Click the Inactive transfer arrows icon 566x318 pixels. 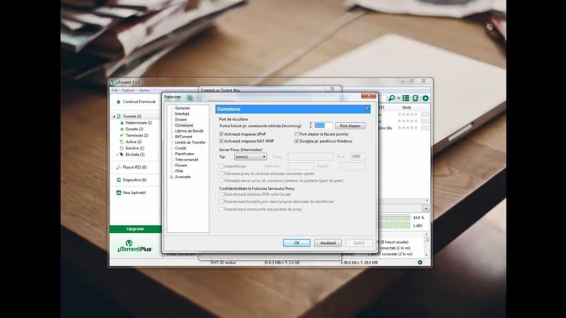122,148
